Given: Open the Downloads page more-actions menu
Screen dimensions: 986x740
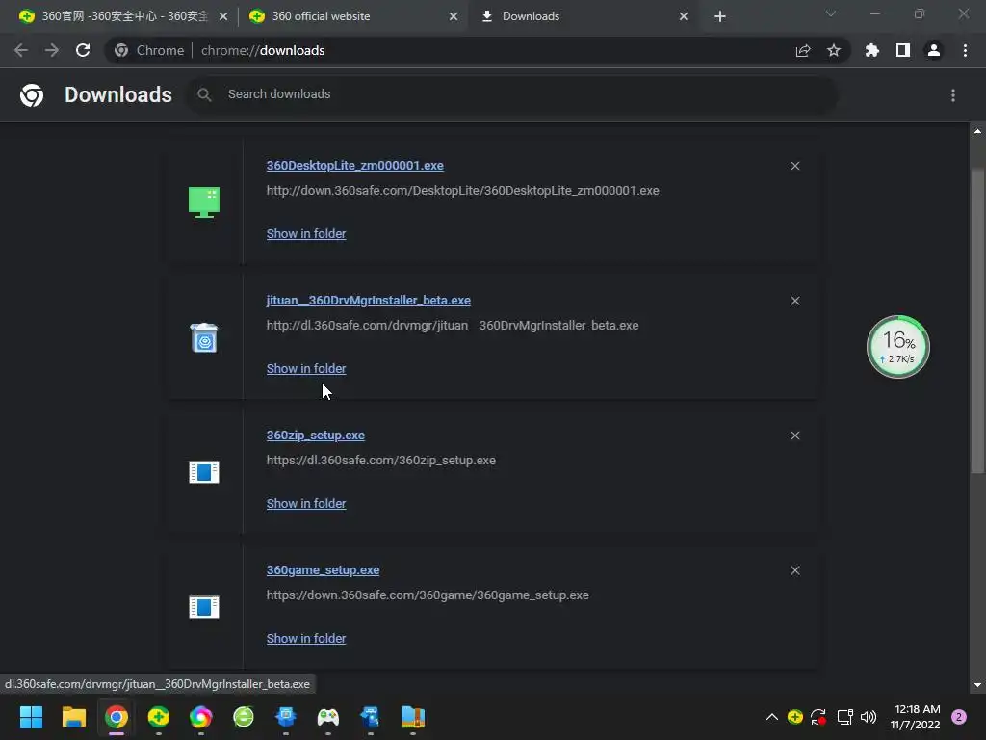Looking at the screenshot, I should [x=953, y=95].
